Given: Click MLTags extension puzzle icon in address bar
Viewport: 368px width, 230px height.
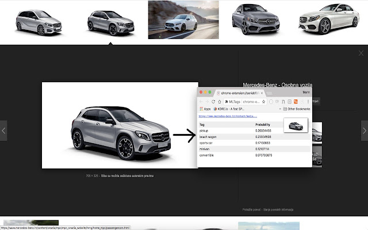Looking at the screenshot, I should 227,102.
